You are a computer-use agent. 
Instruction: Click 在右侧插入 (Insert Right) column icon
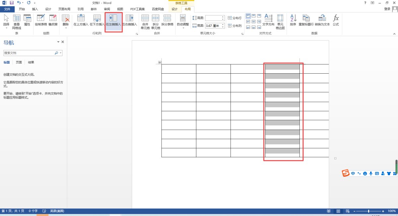129,19
